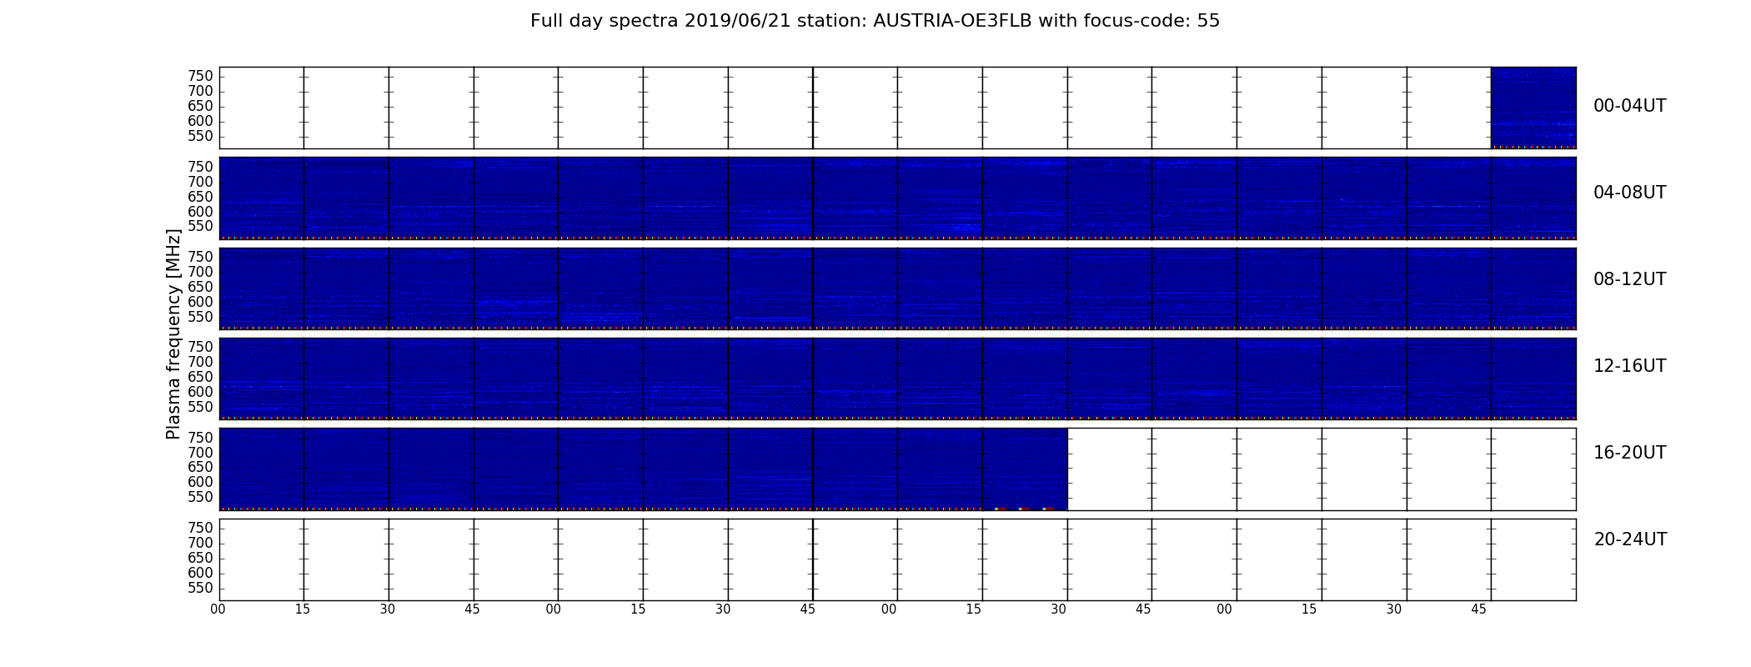The image size is (1751, 667).
Task: Click the 750 tick label of 20-24UT panel
Action: [200, 528]
